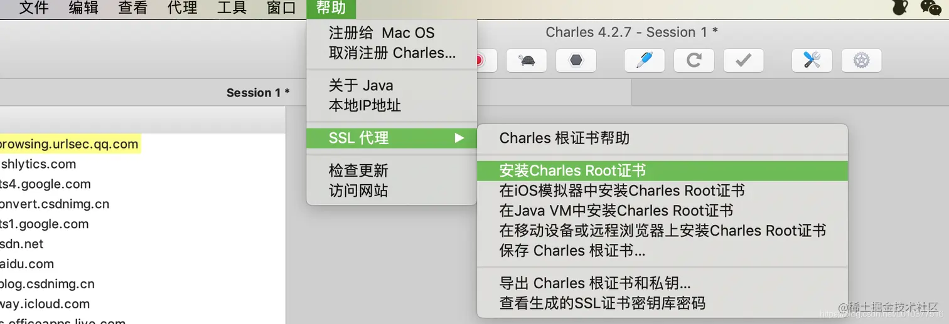Choose 访问网站
The width and height of the screenshot is (949, 324).
coord(392,191)
